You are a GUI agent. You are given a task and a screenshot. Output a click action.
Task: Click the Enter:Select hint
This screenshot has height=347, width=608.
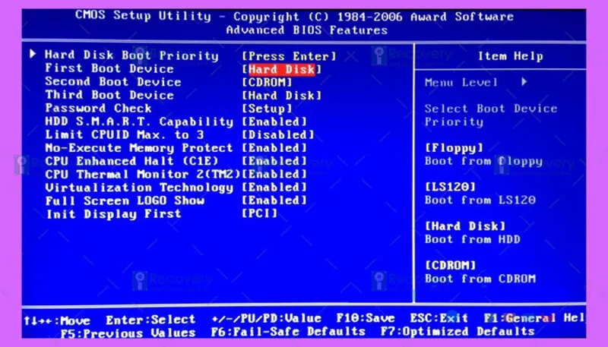point(150,320)
